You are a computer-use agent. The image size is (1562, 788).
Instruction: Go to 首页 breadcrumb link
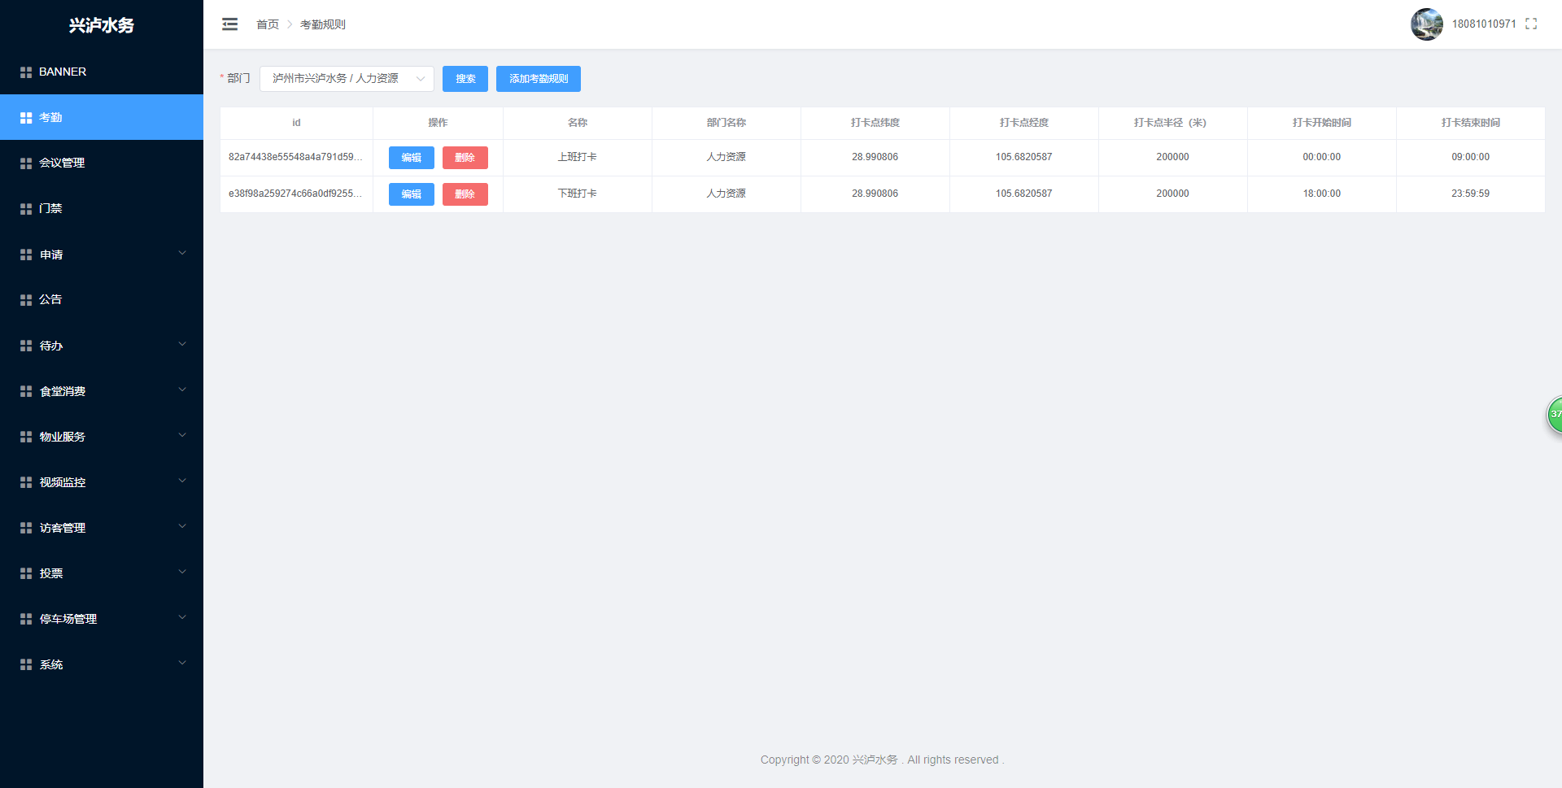click(267, 24)
